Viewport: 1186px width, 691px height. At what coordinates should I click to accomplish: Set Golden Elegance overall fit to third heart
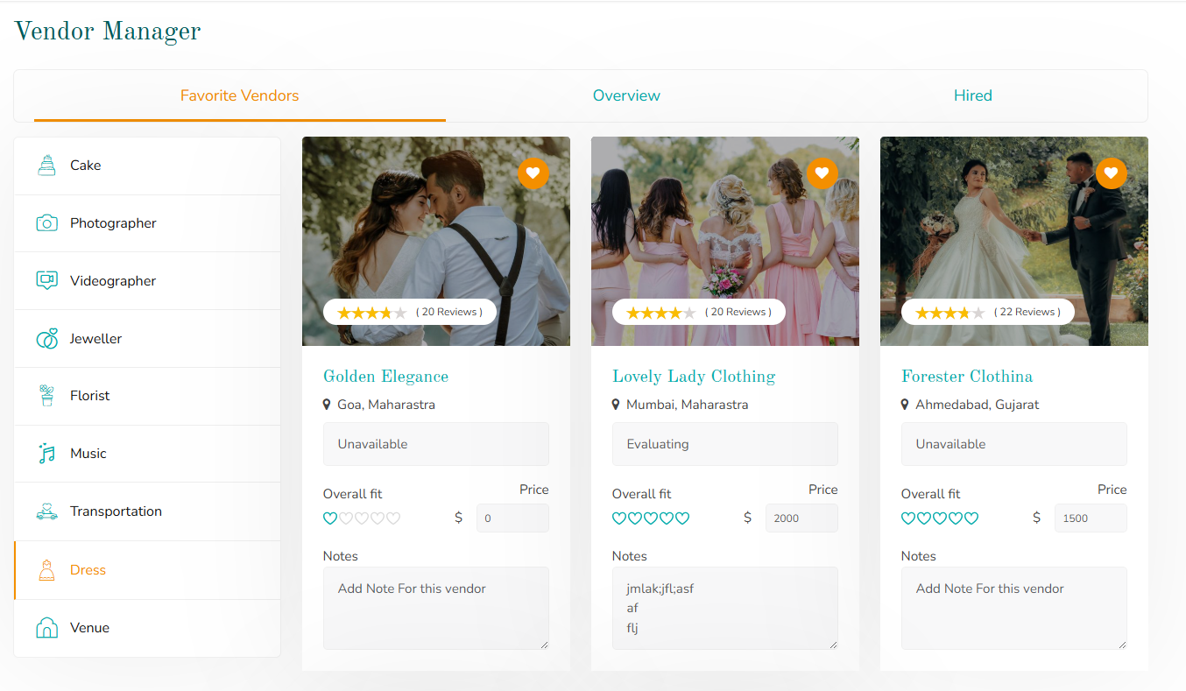coord(362,518)
